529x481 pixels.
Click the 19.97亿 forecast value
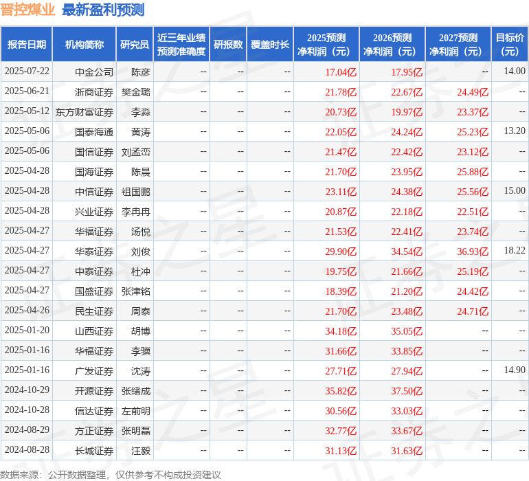(x=407, y=112)
